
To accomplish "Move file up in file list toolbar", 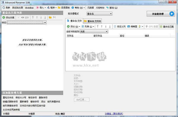I will pos(101,27).
